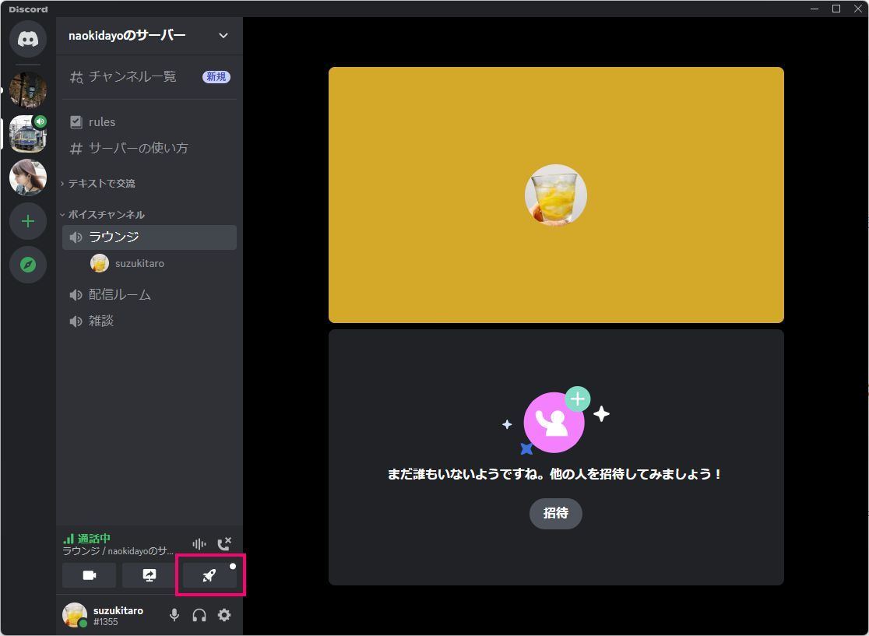Expand the naokidayoのサーバー server menu chevron

(x=223, y=36)
